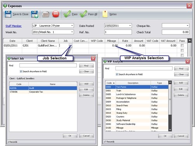Open the Job cell dropdown arrow
The height and width of the screenshot is (146, 195).
(x=70, y=45)
